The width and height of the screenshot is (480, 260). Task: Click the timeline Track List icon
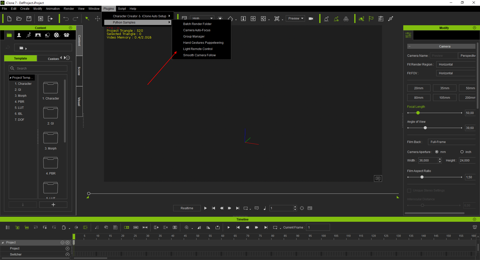(8, 227)
